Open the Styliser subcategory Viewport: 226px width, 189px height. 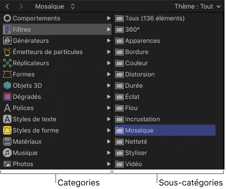click(136, 153)
